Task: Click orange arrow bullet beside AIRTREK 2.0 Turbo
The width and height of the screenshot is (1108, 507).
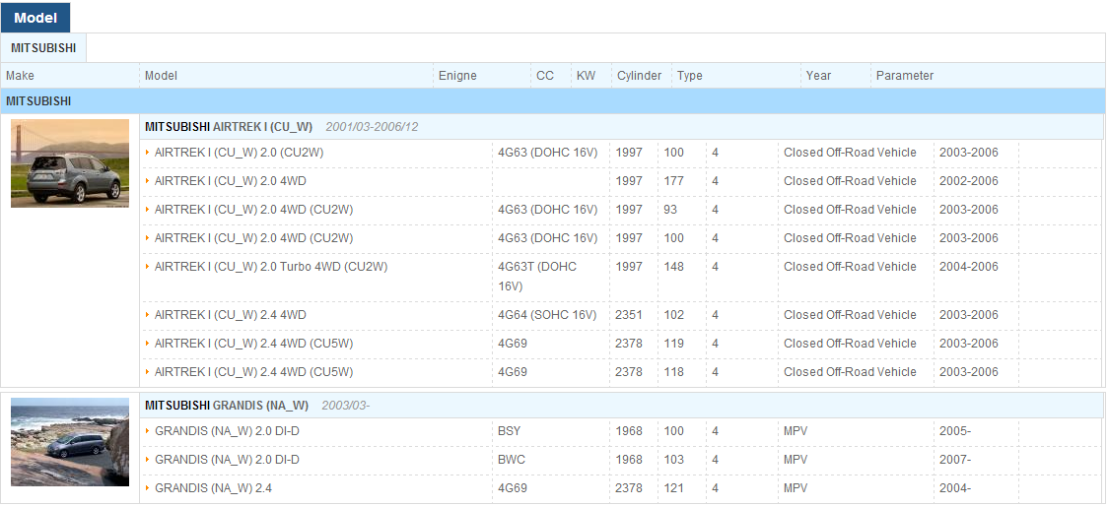Action: pyautogui.click(x=148, y=267)
